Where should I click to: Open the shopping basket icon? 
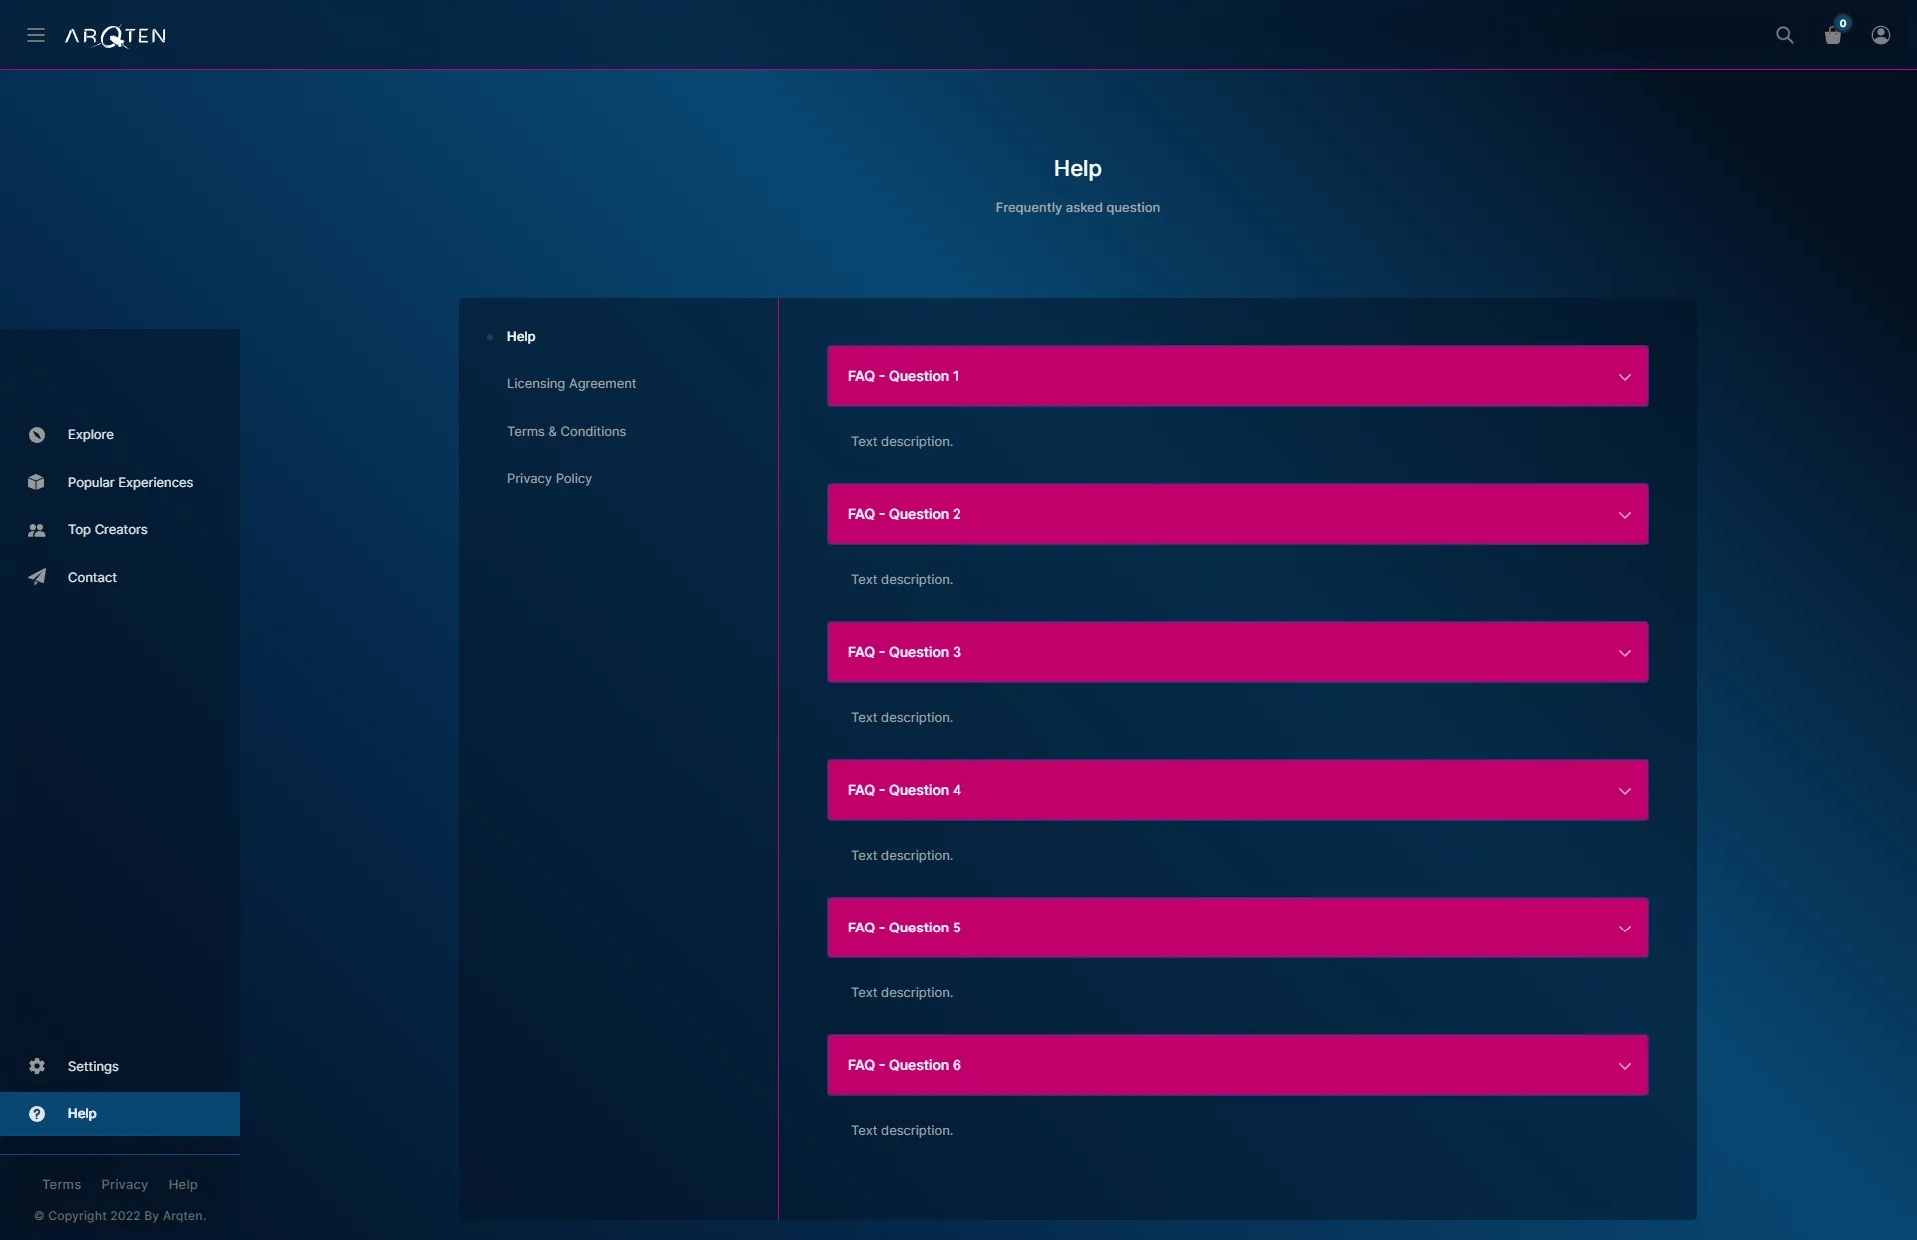pos(1833,35)
